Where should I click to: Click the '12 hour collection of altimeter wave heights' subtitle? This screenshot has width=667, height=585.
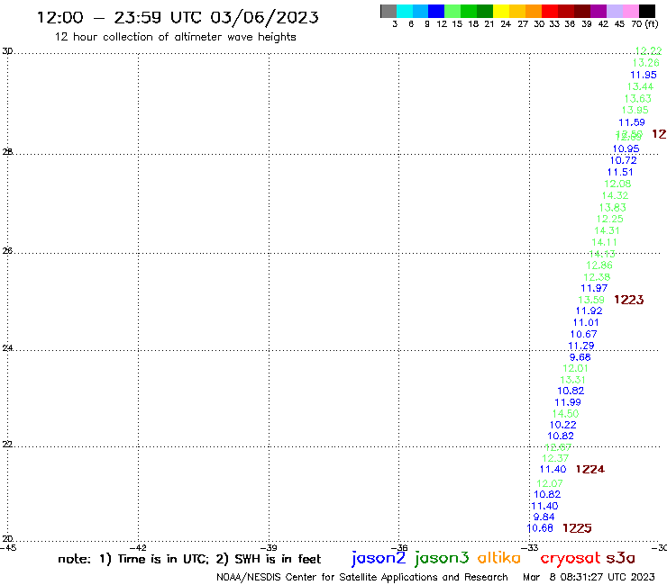(x=175, y=37)
